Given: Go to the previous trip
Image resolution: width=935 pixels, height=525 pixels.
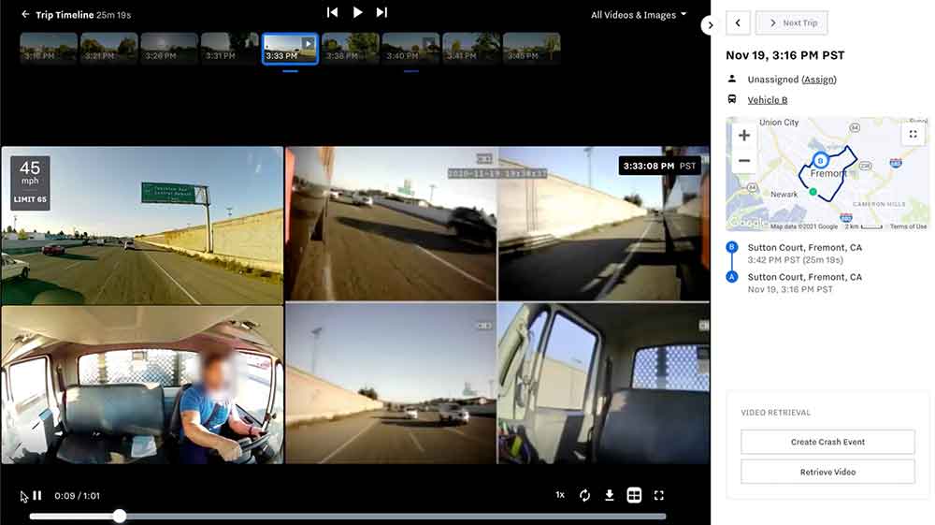Looking at the screenshot, I should tap(738, 23).
